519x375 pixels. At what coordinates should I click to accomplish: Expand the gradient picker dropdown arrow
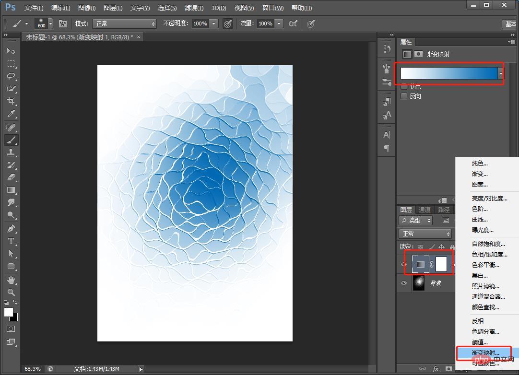(501, 73)
